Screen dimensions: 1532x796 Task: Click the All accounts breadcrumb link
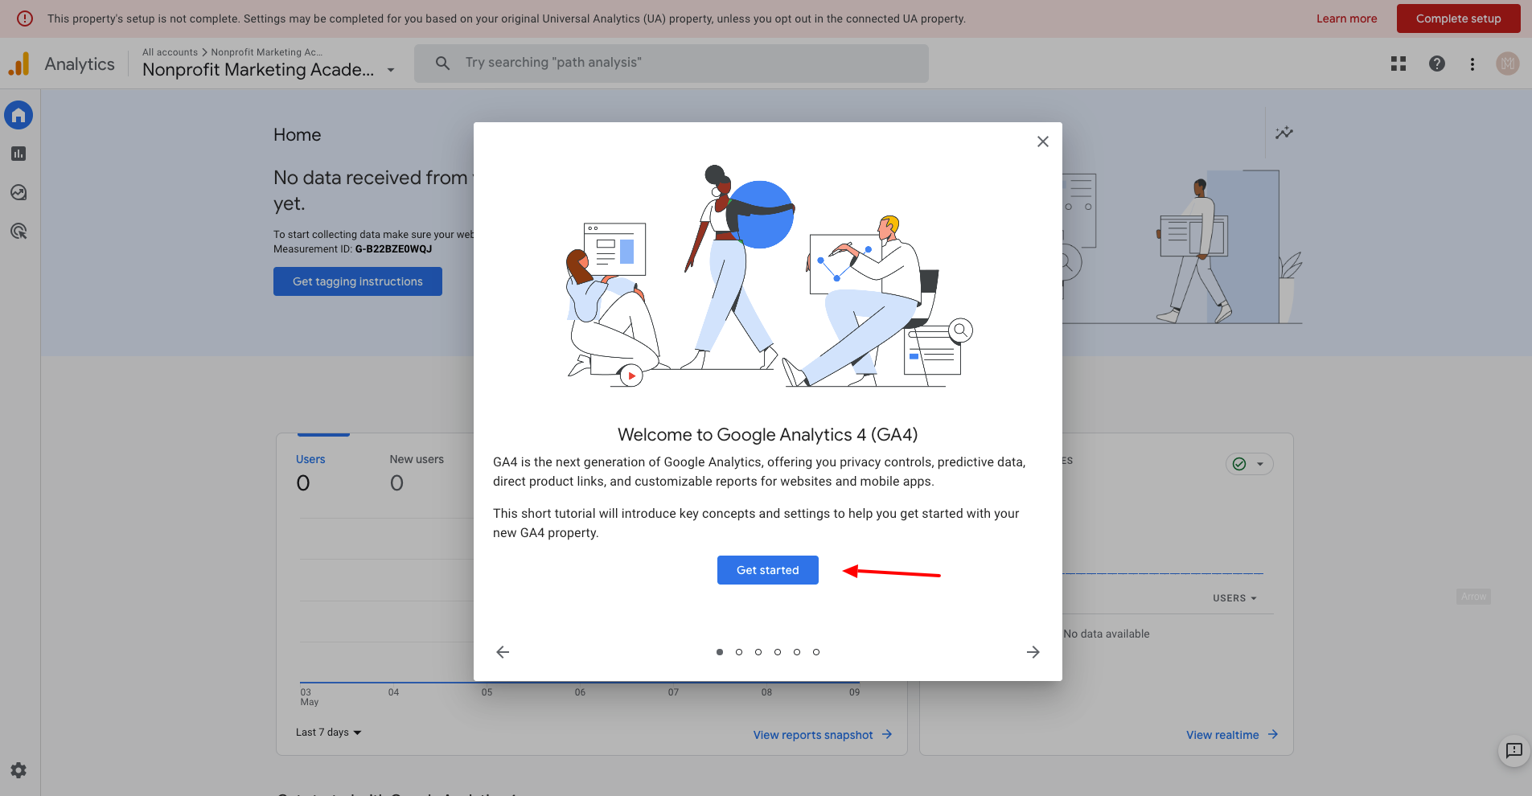pyautogui.click(x=170, y=52)
